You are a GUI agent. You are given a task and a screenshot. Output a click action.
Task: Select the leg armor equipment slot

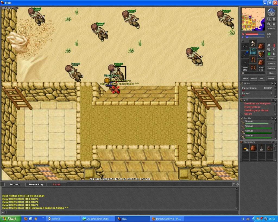[253, 60]
